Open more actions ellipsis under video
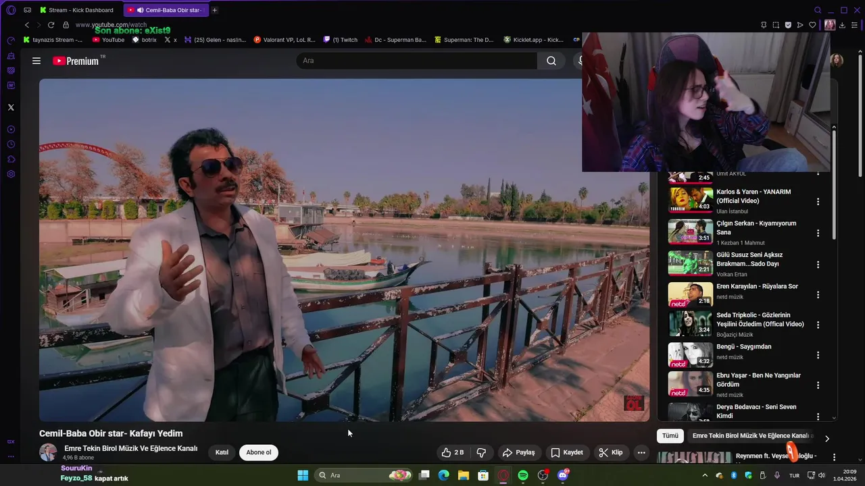This screenshot has width=865, height=486. [641, 452]
